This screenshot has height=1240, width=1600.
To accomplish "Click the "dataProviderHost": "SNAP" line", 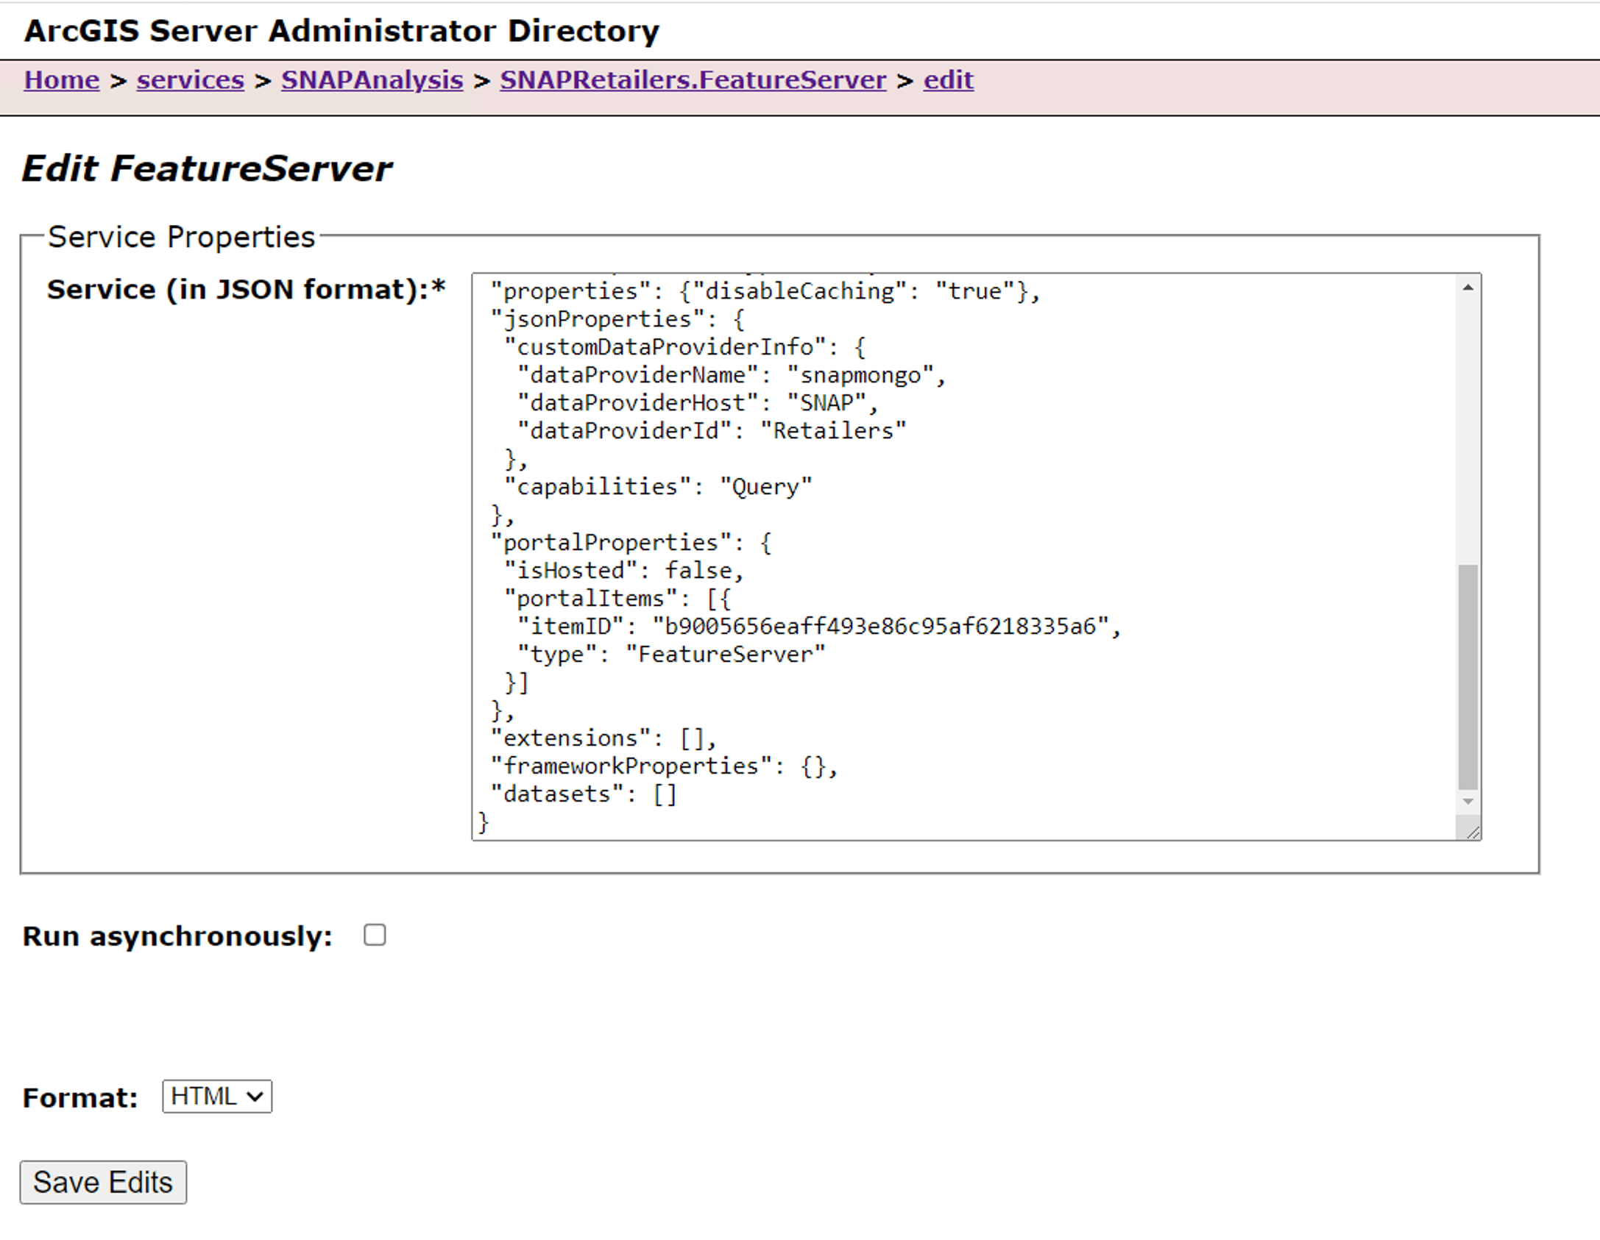I will 697,403.
